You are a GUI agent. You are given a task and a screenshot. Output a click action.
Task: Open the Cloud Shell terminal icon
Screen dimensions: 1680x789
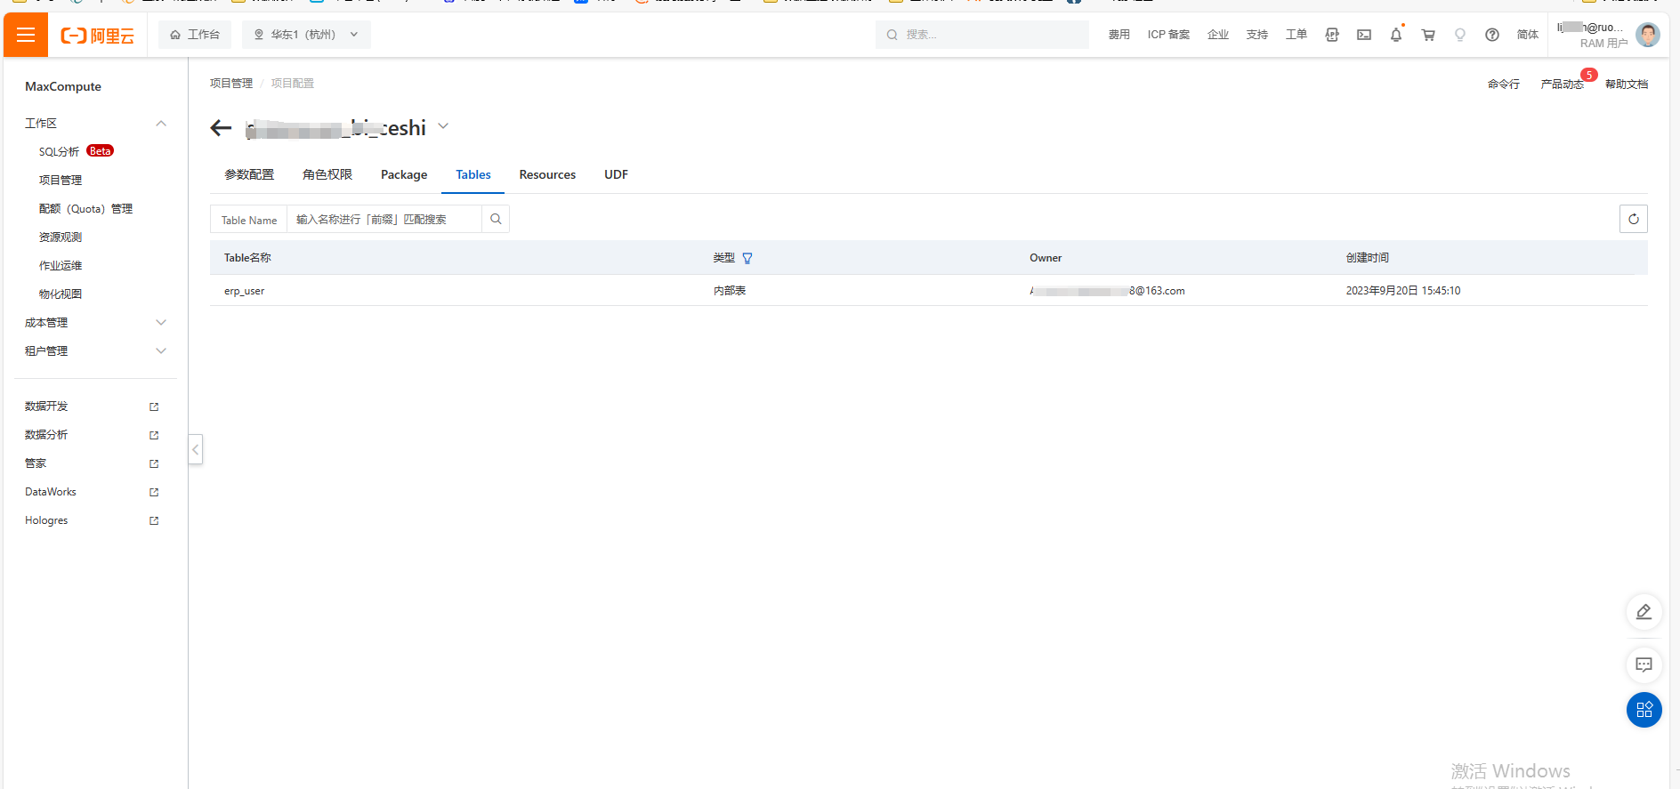coord(1364,35)
